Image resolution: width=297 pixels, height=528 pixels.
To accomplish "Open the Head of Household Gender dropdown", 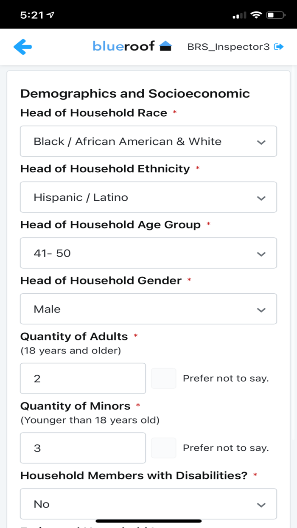I will [148, 309].
